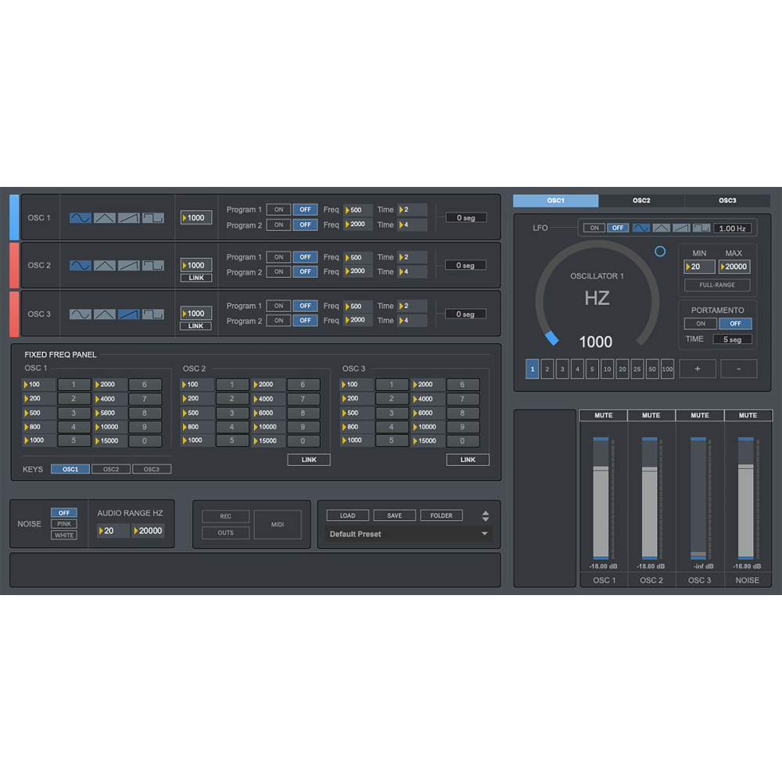The height and width of the screenshot is (782, 782).
Task: Select the 100 frequency multiplier
Action: 666,368
